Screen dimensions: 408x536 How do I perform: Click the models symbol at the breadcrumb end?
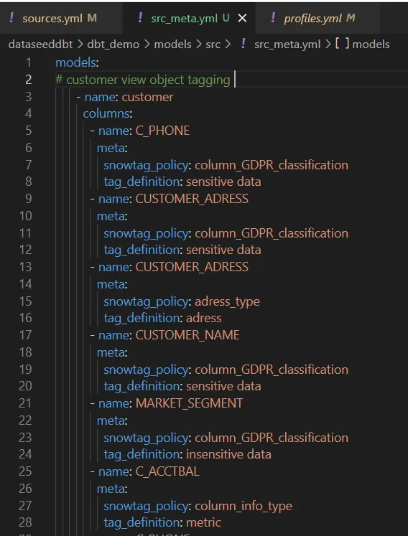point(371,44)
